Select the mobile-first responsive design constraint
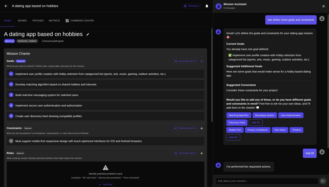The height and width of the screenshot is (187, 329). pyautogui.click(x=106, y=141)
